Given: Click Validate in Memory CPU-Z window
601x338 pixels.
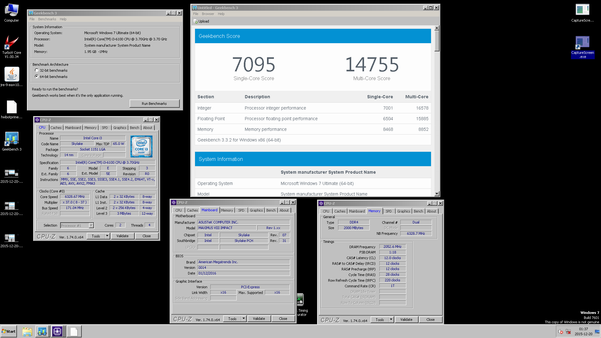Looking at the screenshot, I should click(x=406, y=320).
